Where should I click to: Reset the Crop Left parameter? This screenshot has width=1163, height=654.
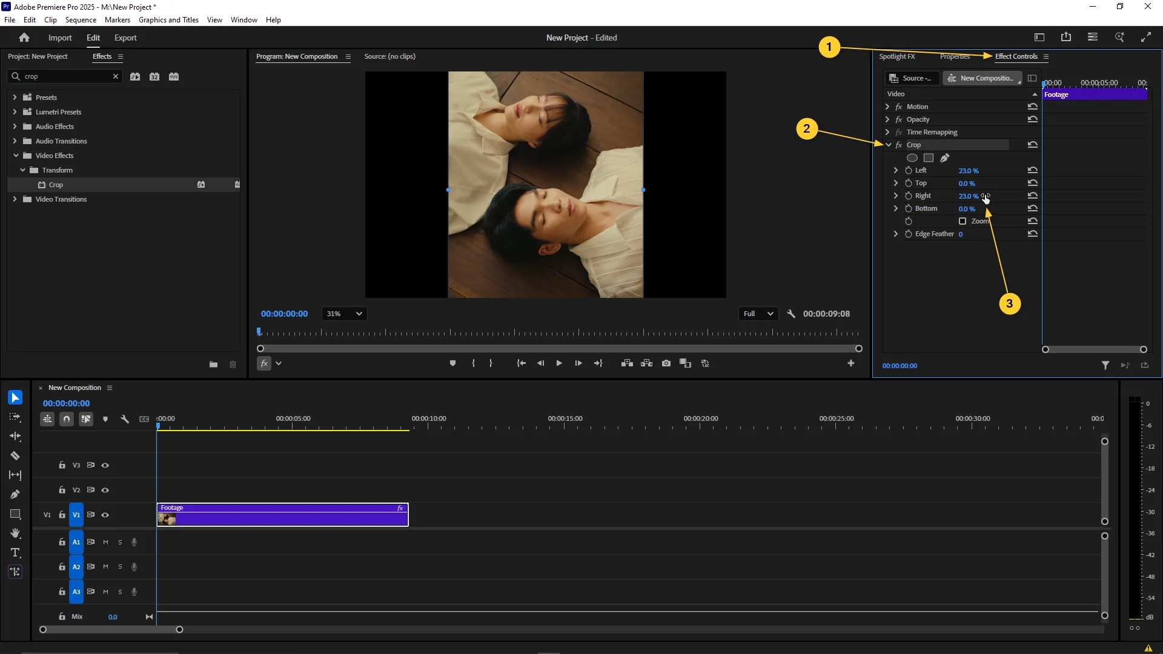point(1033,170)
